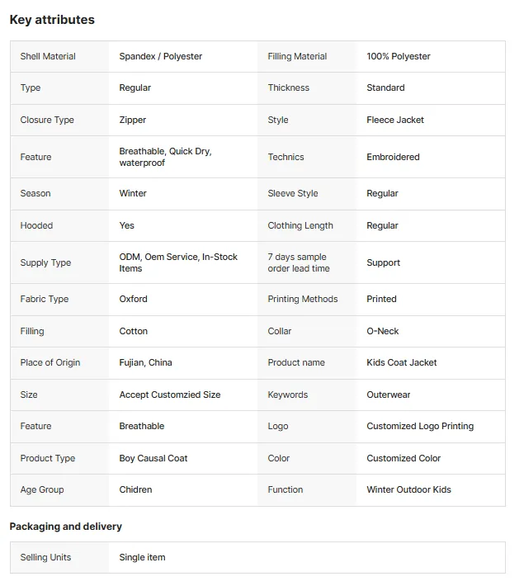This screenshot has width=524, height=586.
Task: Click the Single item selling units value
Action: [142, 557]
